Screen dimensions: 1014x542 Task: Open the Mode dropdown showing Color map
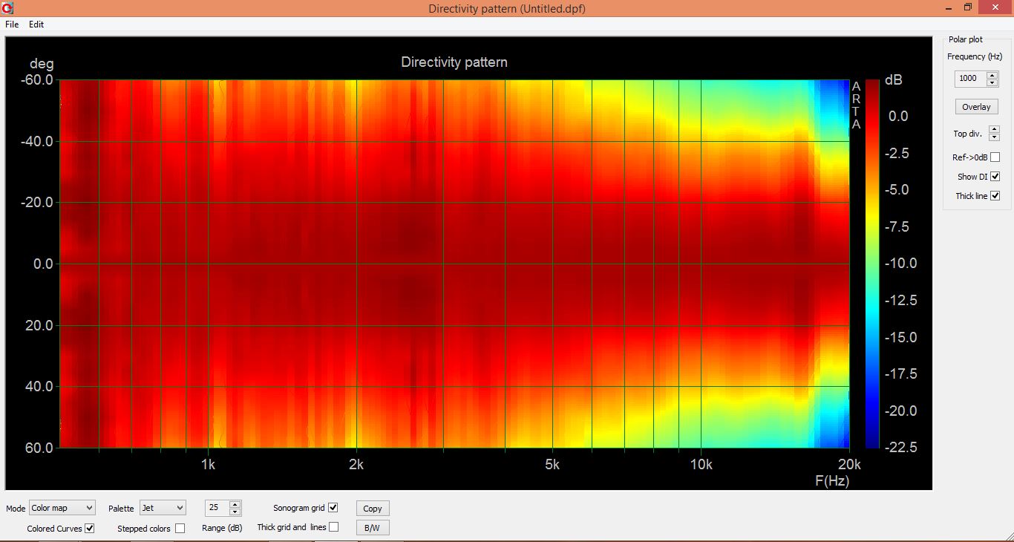pos(62,508)
